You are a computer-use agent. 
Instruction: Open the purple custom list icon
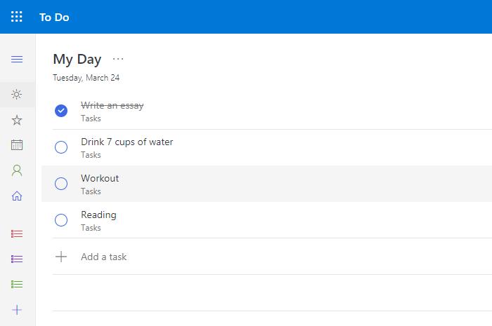[x=17, y=259]
